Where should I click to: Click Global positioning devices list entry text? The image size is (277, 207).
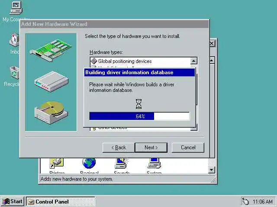coord(125,61)
